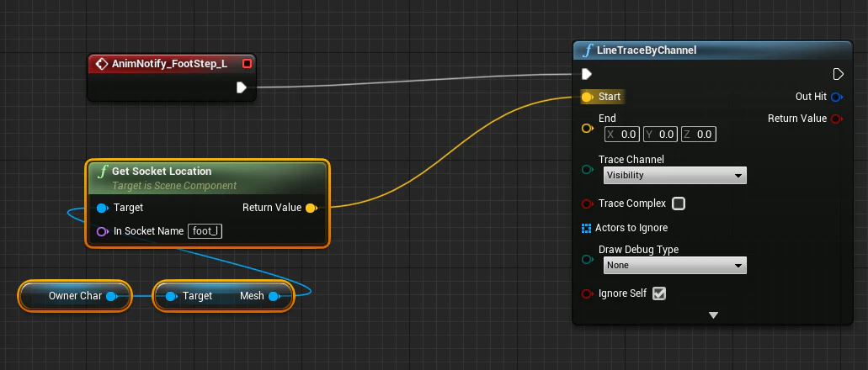This screenshot has width=868, height=370.
Task: Click the In Socket Name pin
Action: tap(103, 231)
